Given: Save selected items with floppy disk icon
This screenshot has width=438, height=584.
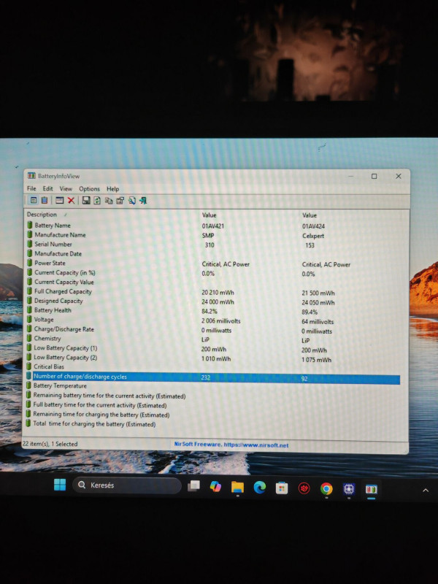Looking at the screenshot, I should click(86, 200).
